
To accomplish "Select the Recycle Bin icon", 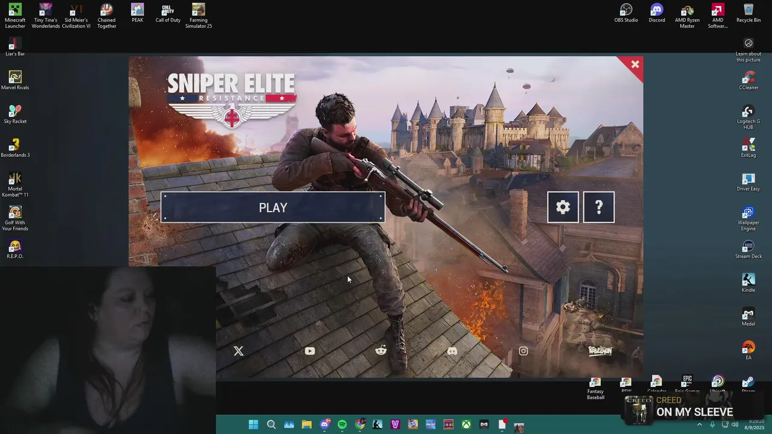I will coord(748,13).
